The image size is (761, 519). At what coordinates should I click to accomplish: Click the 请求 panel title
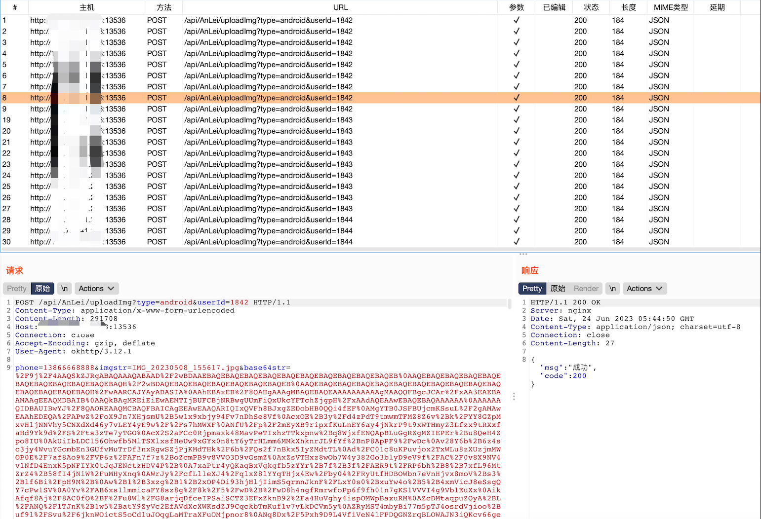click(14, 270)
